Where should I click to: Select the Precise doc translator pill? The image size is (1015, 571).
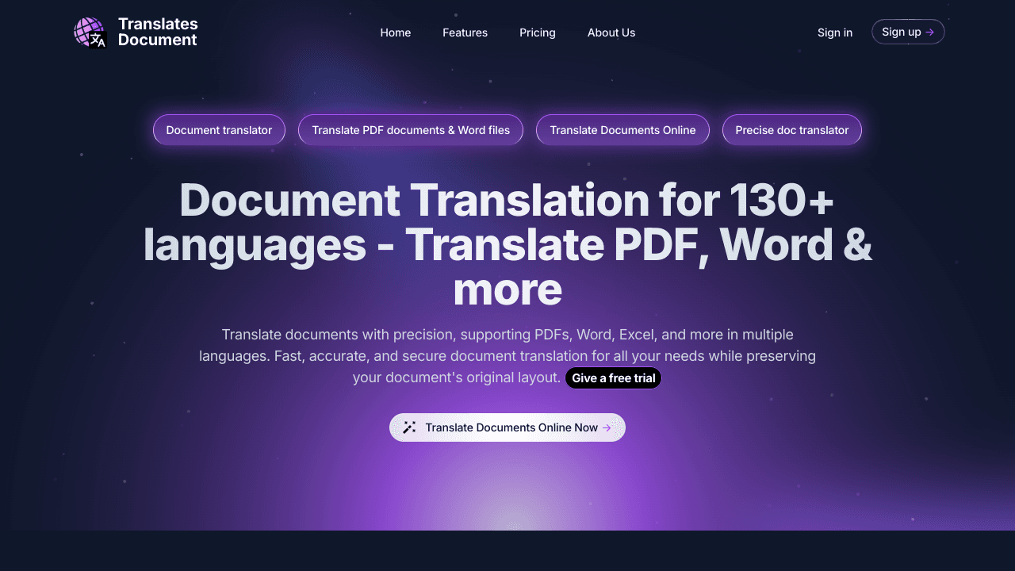tap(792, 130)
